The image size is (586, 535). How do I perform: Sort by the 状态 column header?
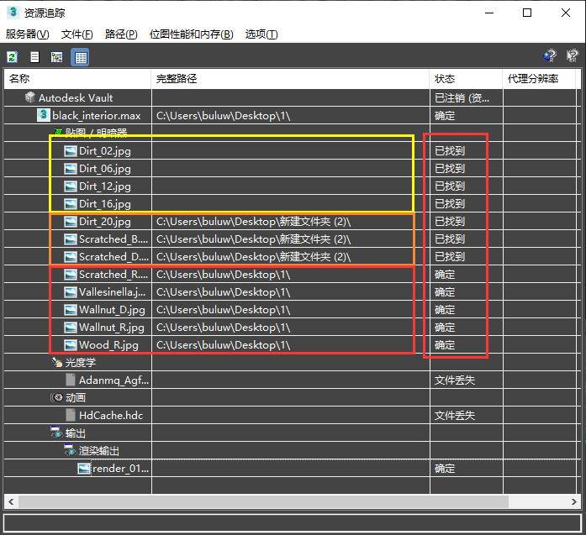point(466,78)
